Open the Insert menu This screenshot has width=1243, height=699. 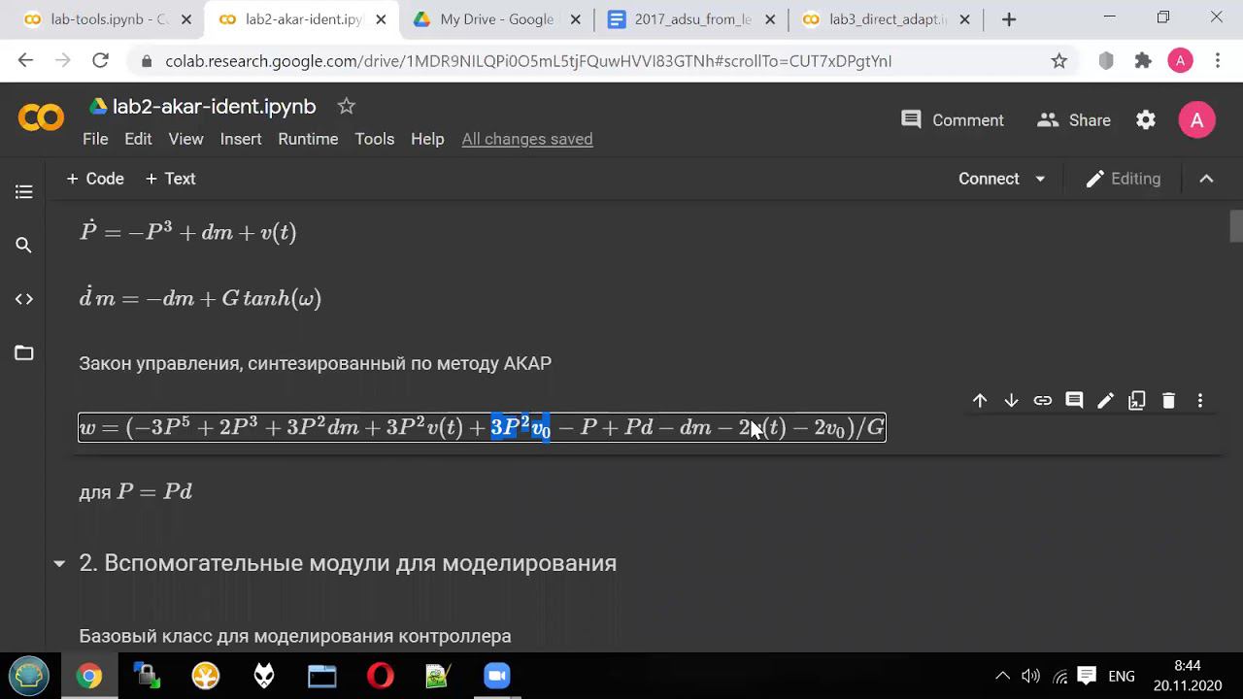(x=240, y=139)
